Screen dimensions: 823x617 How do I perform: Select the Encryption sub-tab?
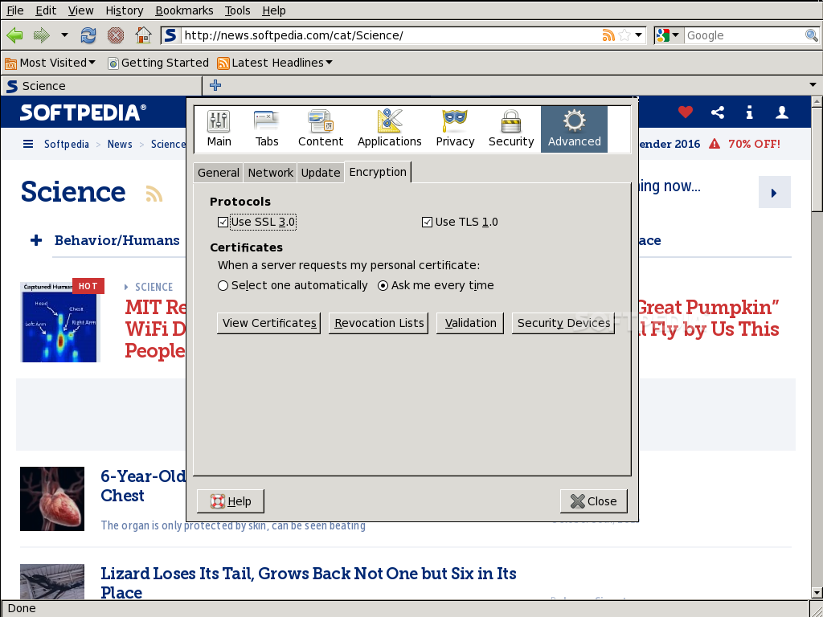pos(378,172)
